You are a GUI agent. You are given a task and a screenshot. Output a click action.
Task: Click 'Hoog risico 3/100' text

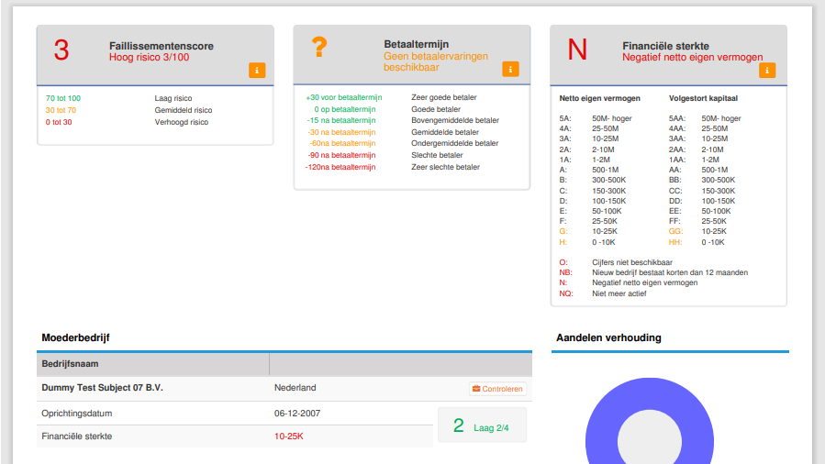150,57
